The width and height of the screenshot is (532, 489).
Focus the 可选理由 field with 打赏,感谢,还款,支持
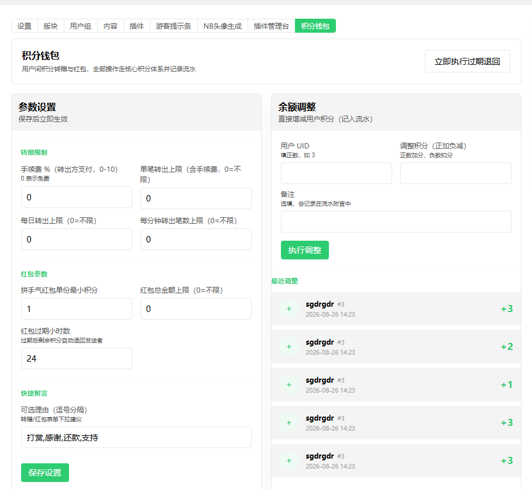[136, 438]
